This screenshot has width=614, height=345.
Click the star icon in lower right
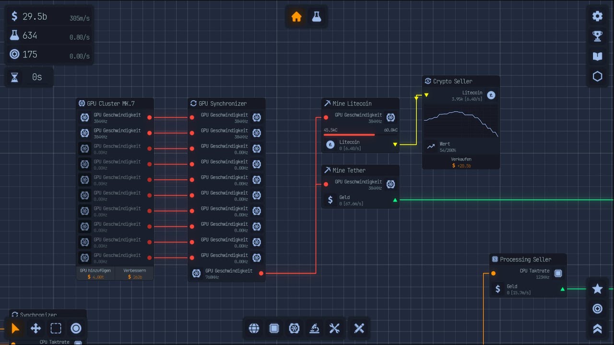click(x=597, y=289)
